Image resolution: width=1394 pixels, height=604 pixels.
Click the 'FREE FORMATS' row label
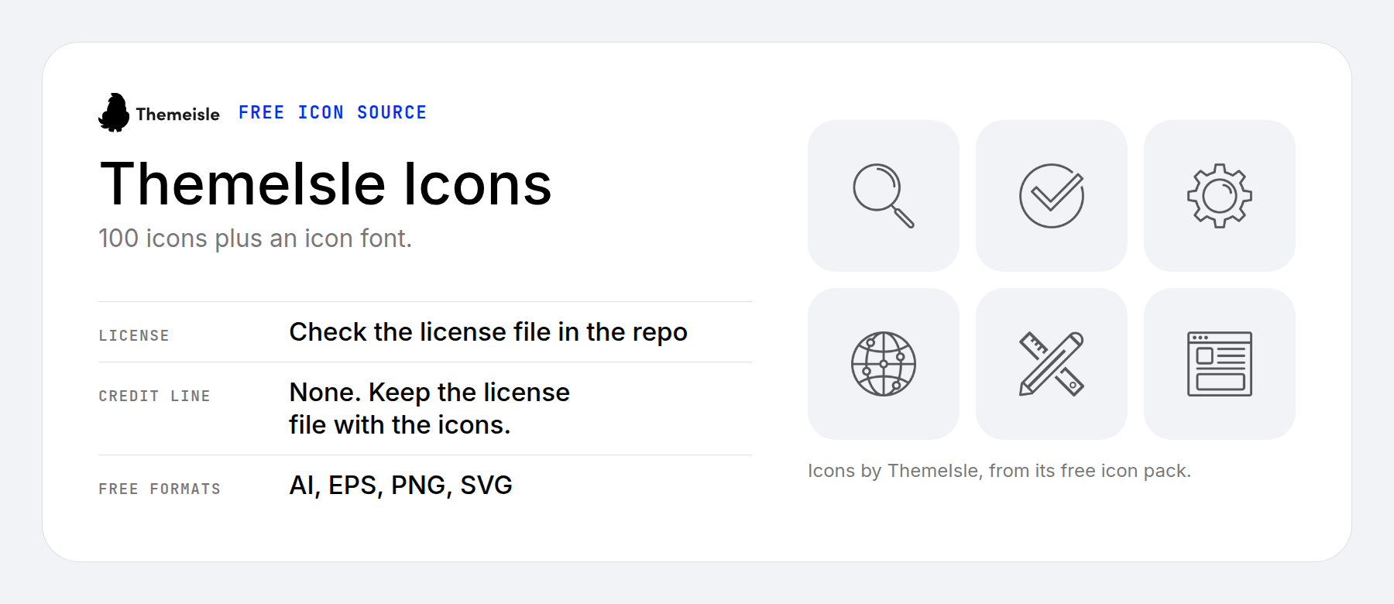160,489
